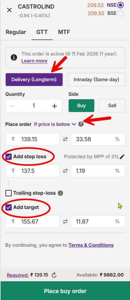
Task: Swap target price and percentage
Action: (x=65, y=222)
